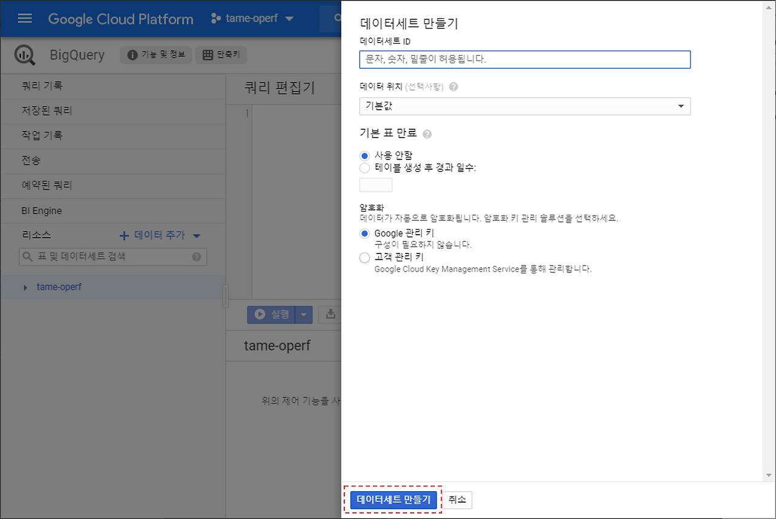Click the 쿼리 편집기 heading text
776x519 pixels.
point(279,88)
